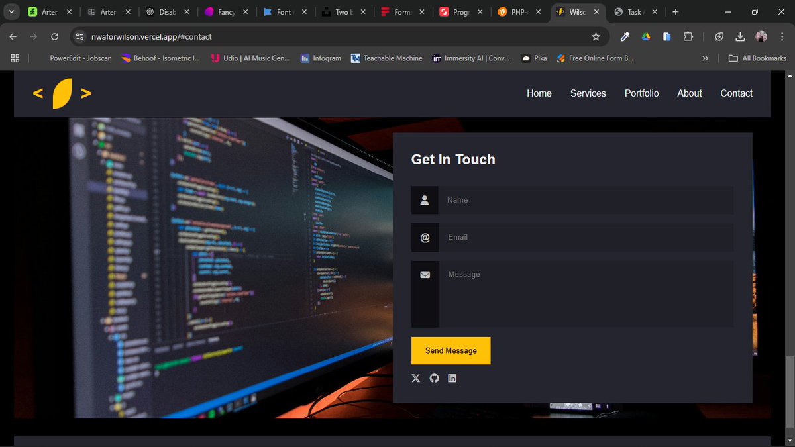795x447 pixels.
Task: Switch to the Font browser tab
Action: [285, 12]
